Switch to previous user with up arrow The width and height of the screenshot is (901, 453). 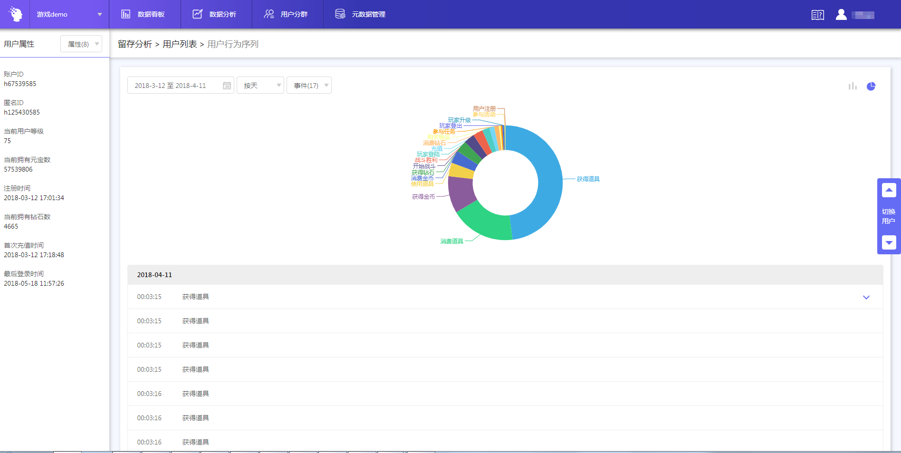click(889, 190)
